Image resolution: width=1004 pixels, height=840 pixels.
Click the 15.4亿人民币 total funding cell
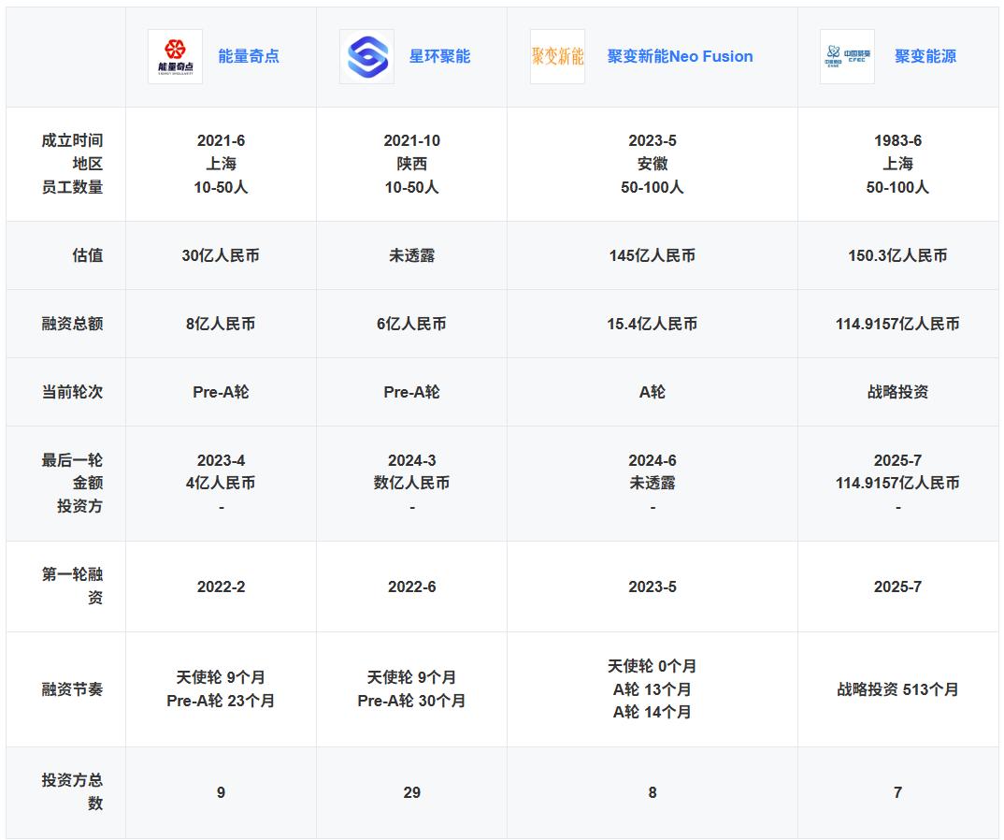pos(652,324)
